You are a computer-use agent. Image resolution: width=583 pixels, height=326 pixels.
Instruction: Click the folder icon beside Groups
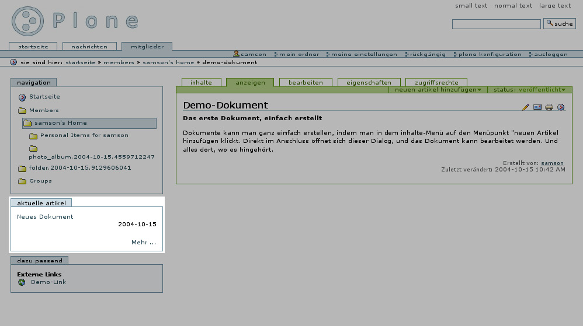tap(22, 181)
